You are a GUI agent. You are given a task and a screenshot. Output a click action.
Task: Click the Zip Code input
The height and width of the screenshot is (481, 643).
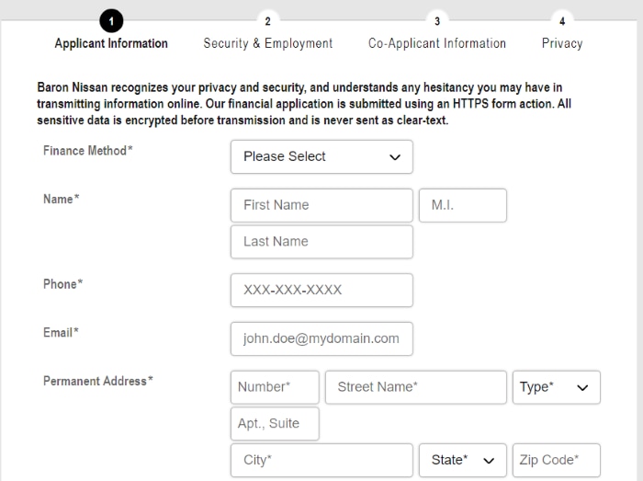point(556,460)
